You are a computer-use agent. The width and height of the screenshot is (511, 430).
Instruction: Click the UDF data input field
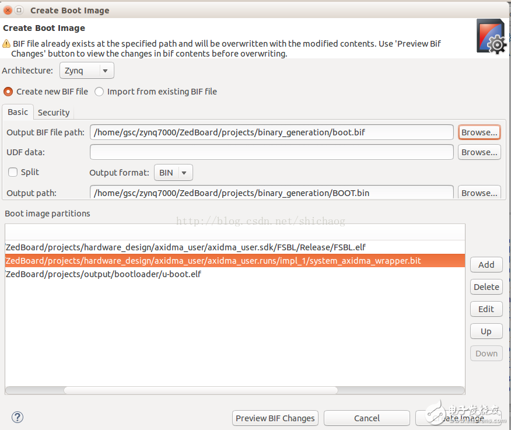(271, 152)
